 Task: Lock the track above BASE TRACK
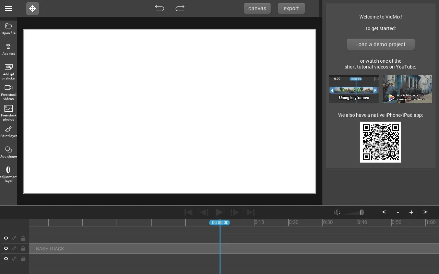[x=23, y=238]
